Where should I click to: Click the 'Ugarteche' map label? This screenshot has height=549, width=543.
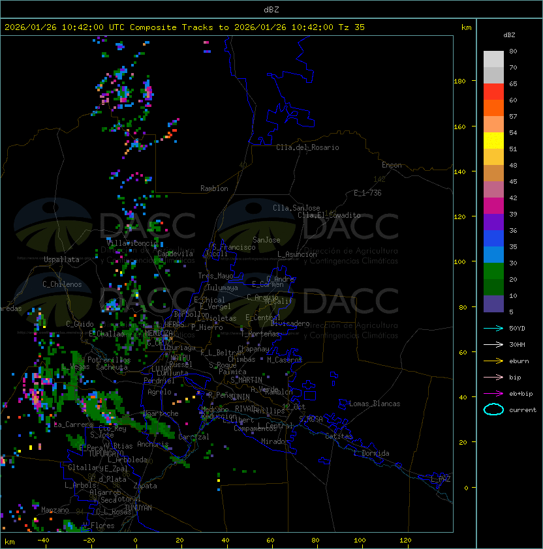161,413
